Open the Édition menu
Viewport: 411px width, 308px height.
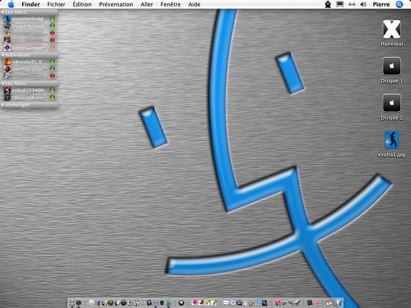pos(82,4)
